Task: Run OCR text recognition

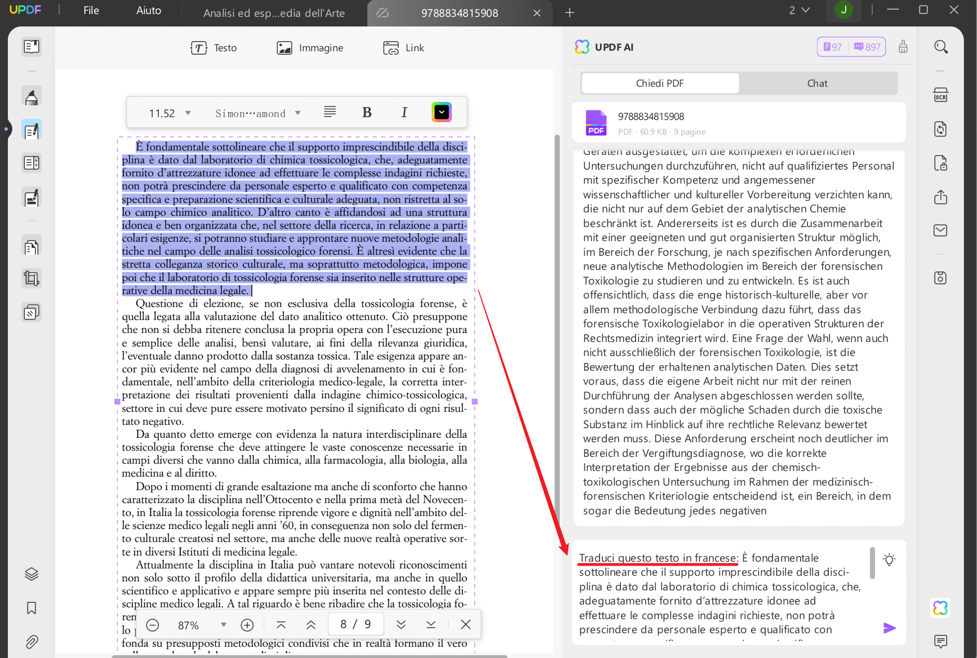Action: point(940,95)
